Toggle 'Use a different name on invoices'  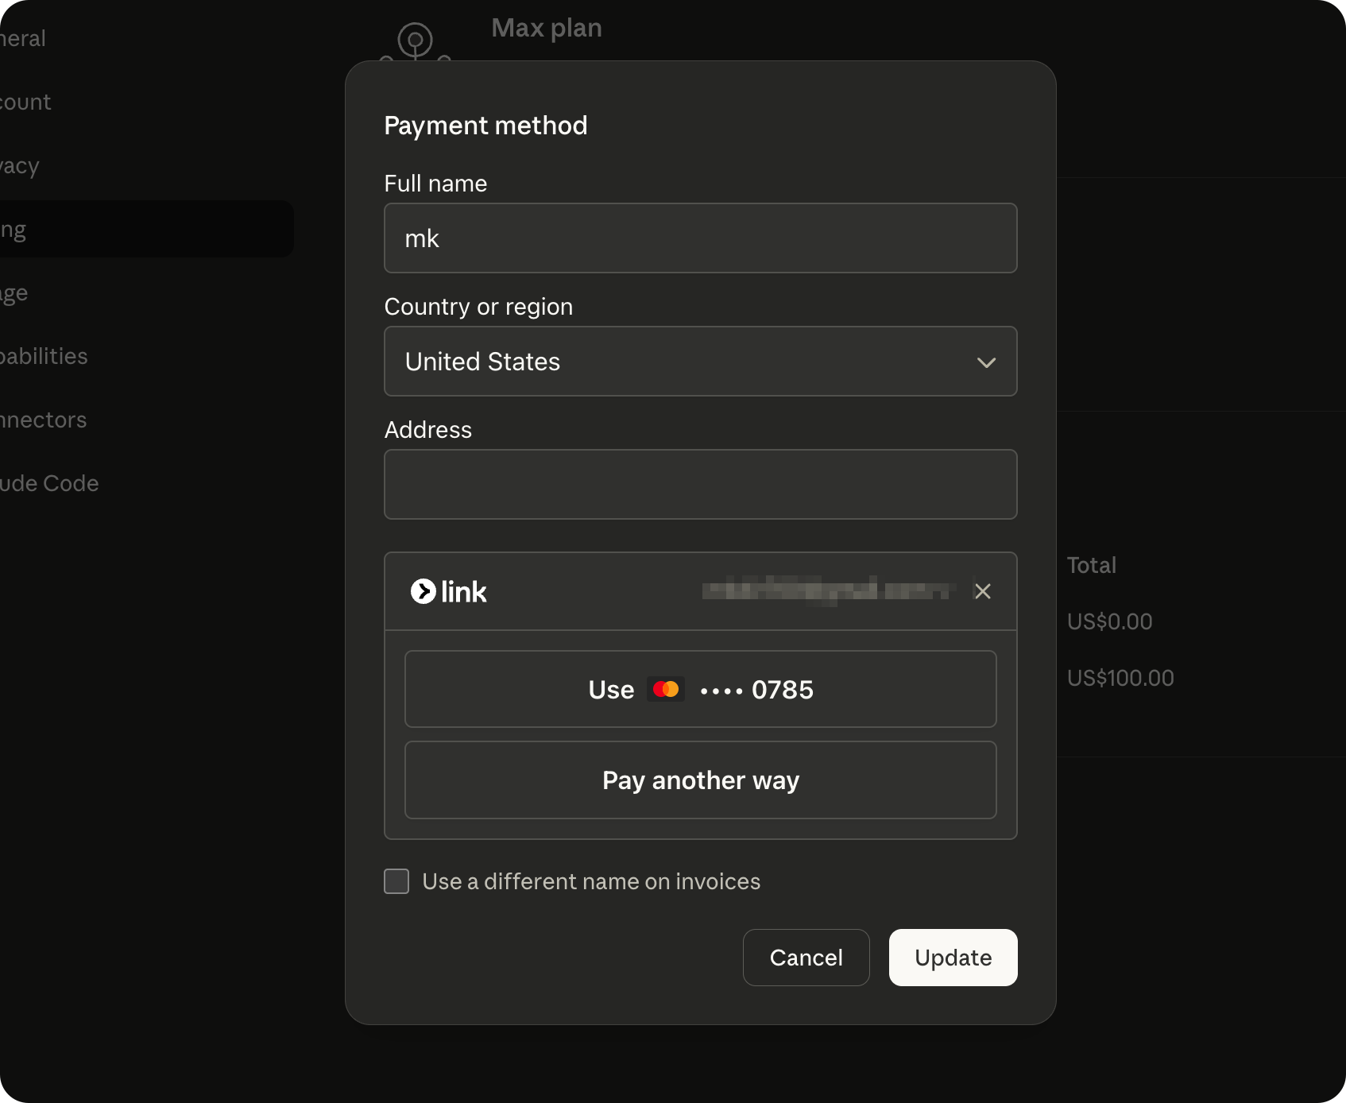click(396, 881)
